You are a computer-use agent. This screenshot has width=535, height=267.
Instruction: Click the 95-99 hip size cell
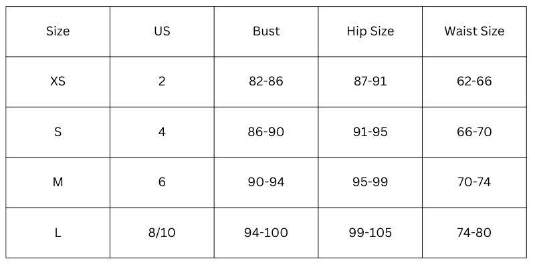pyautogui.click(x=370, y=182)
